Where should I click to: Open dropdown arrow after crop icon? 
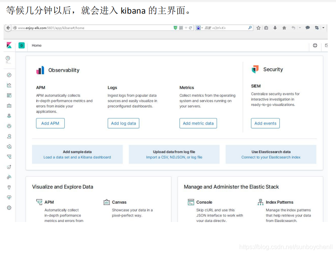(x=324, y=28)
